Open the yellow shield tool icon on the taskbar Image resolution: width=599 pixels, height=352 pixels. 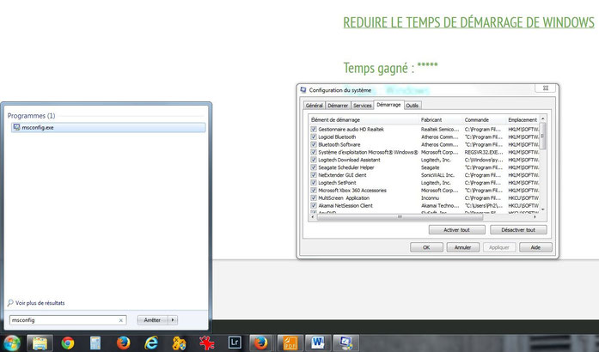(x=179, y=343)
